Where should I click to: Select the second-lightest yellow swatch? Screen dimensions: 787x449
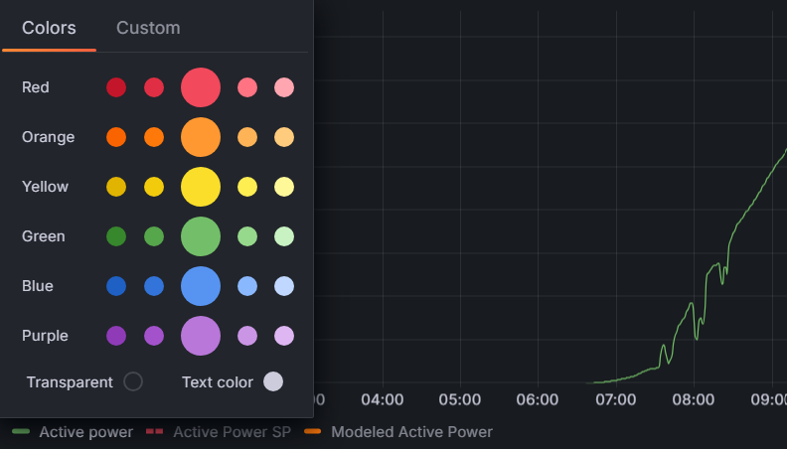coord(247,187)
